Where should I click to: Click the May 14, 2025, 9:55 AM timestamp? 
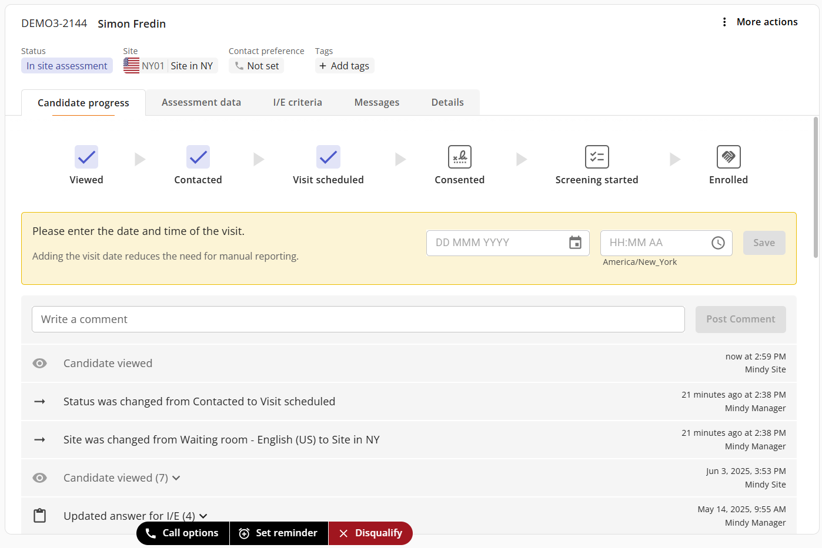click(x=741, y=509)
